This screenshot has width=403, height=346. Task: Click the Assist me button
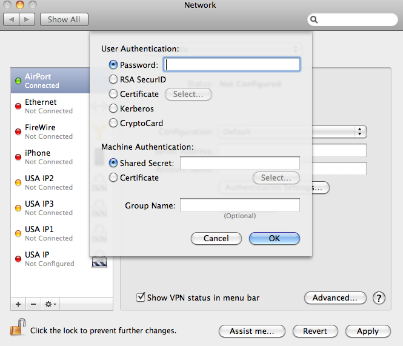(x=252, y=331)
